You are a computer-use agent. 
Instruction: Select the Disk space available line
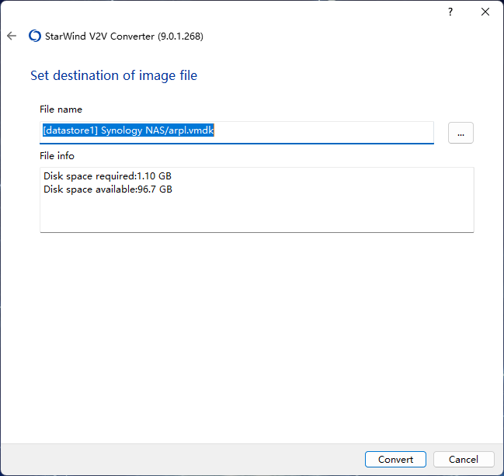[108, 189]
